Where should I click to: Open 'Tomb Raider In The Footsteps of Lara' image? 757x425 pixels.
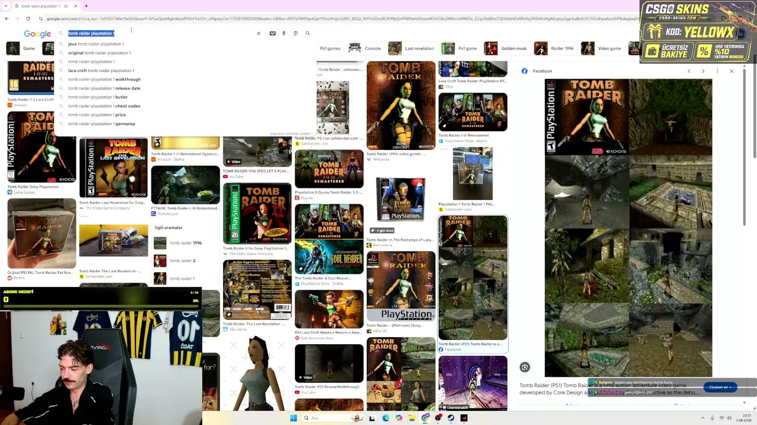(x=400, y=201)
